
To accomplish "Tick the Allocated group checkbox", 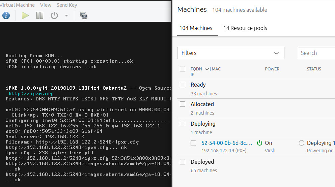I will (x=183, y=104).
